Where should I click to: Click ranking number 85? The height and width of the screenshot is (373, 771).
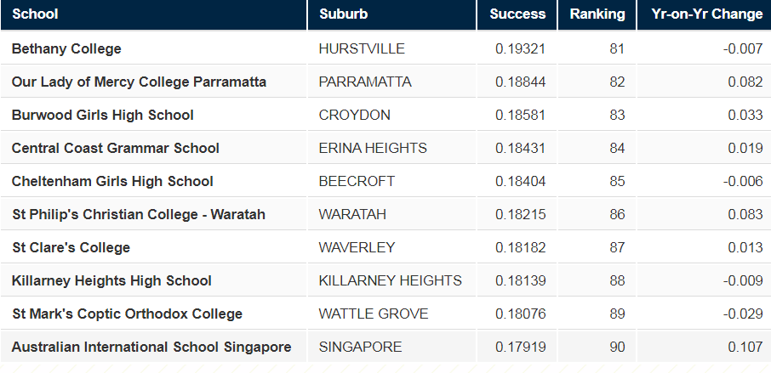617,181
